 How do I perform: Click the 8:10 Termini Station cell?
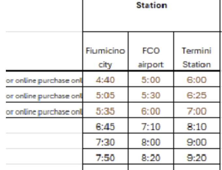196,127
